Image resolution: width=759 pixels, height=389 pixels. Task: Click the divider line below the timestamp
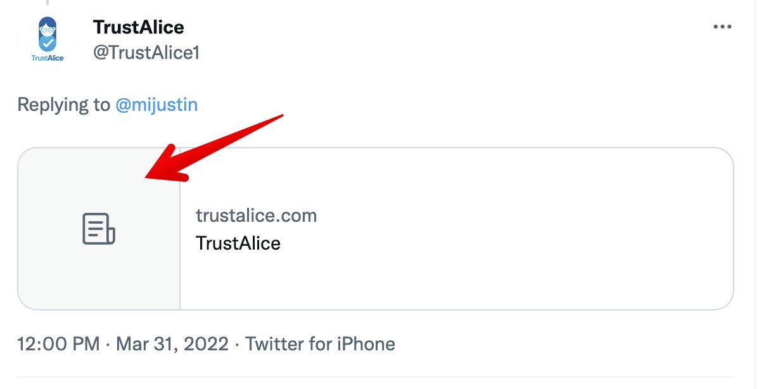(x=380, y=378)
